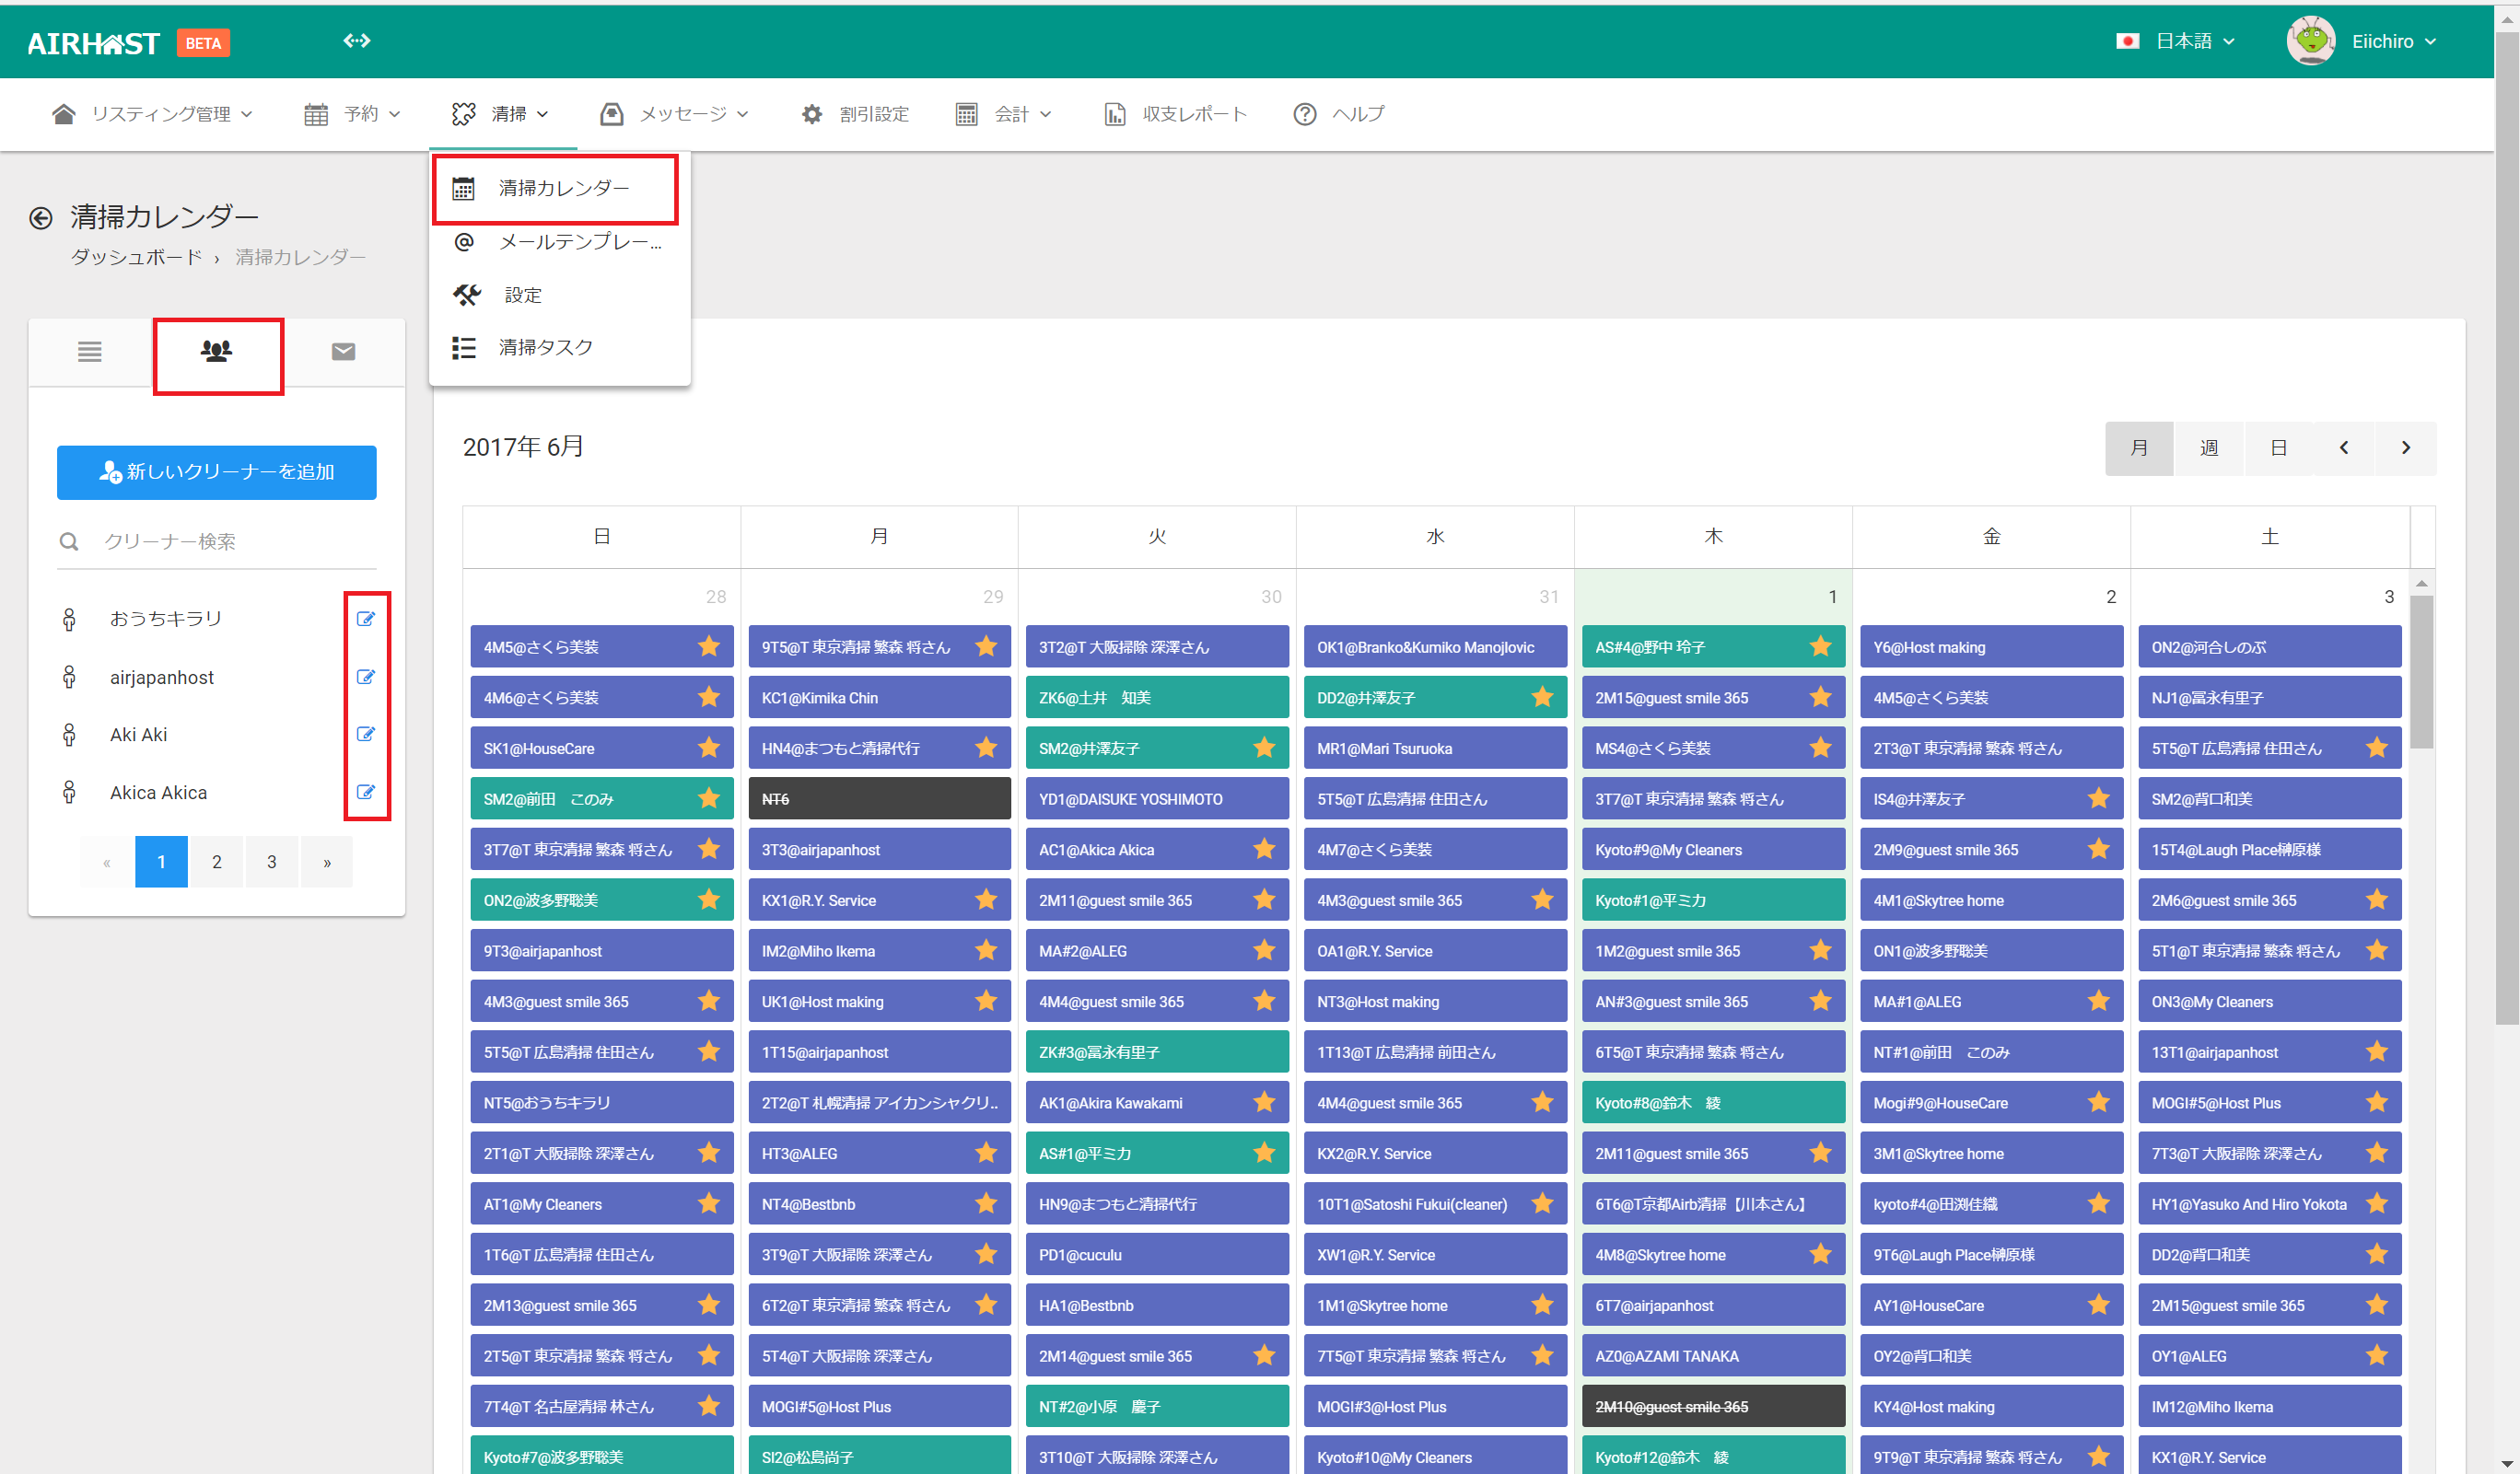The width and height of the screenshot is (2520, 1474).
Task: Edit cleaner おうちキラリ via pencil icon
Action: [x=366, y=619]
